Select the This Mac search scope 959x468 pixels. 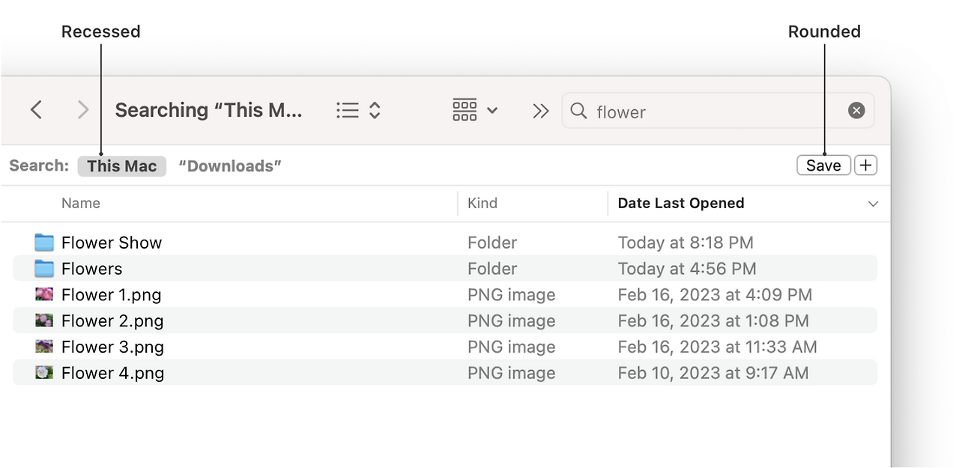(122, 166)
